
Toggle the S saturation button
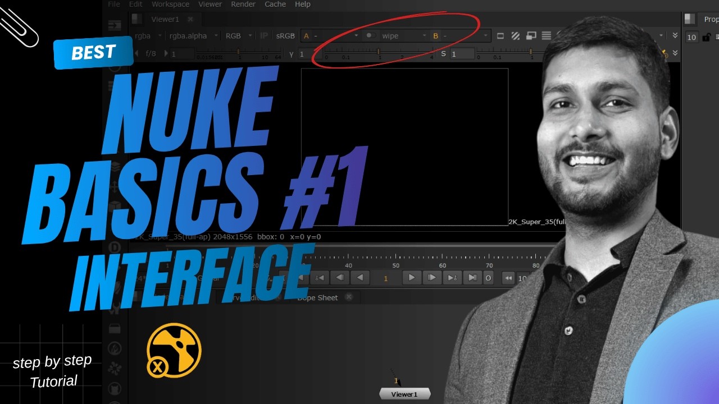click(x=443, y=54)
